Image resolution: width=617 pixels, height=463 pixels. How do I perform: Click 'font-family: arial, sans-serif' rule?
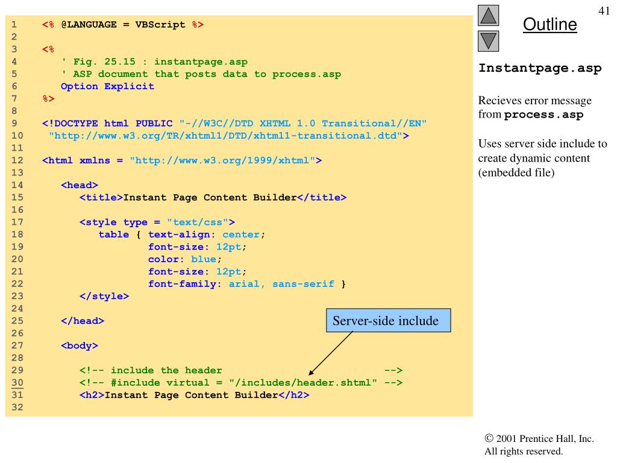241,284
